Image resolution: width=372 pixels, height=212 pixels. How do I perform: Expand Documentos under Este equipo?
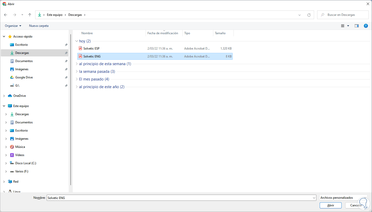click(x=6, y=122)
